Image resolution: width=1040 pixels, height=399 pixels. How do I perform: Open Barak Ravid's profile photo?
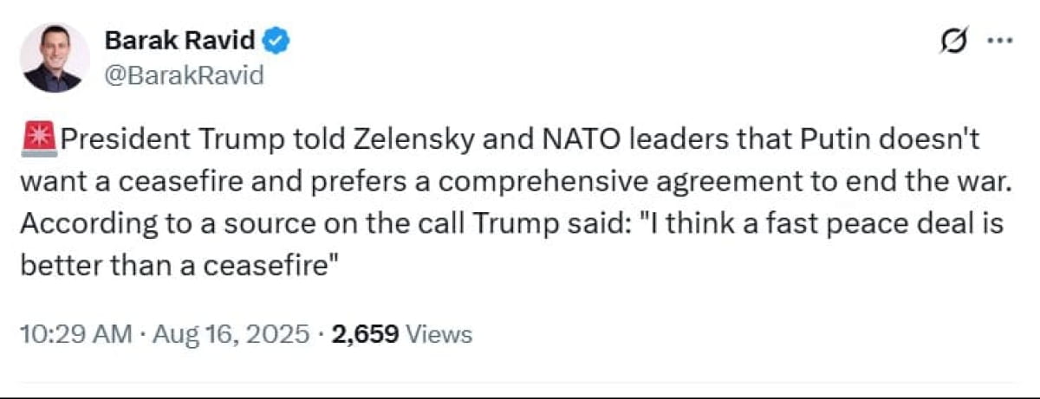coord(54,57)
